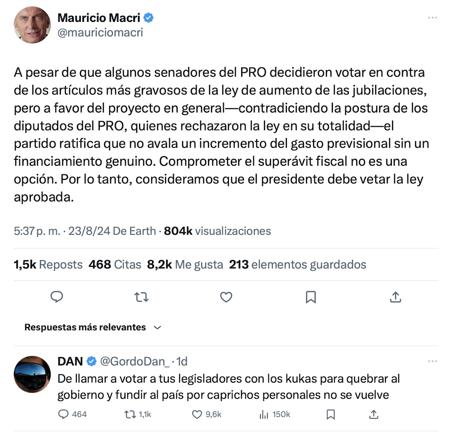Open more options on Macri's tweet
Image resolution: width=459 pixels, height=432 pixels.
(x=433, y=18)
